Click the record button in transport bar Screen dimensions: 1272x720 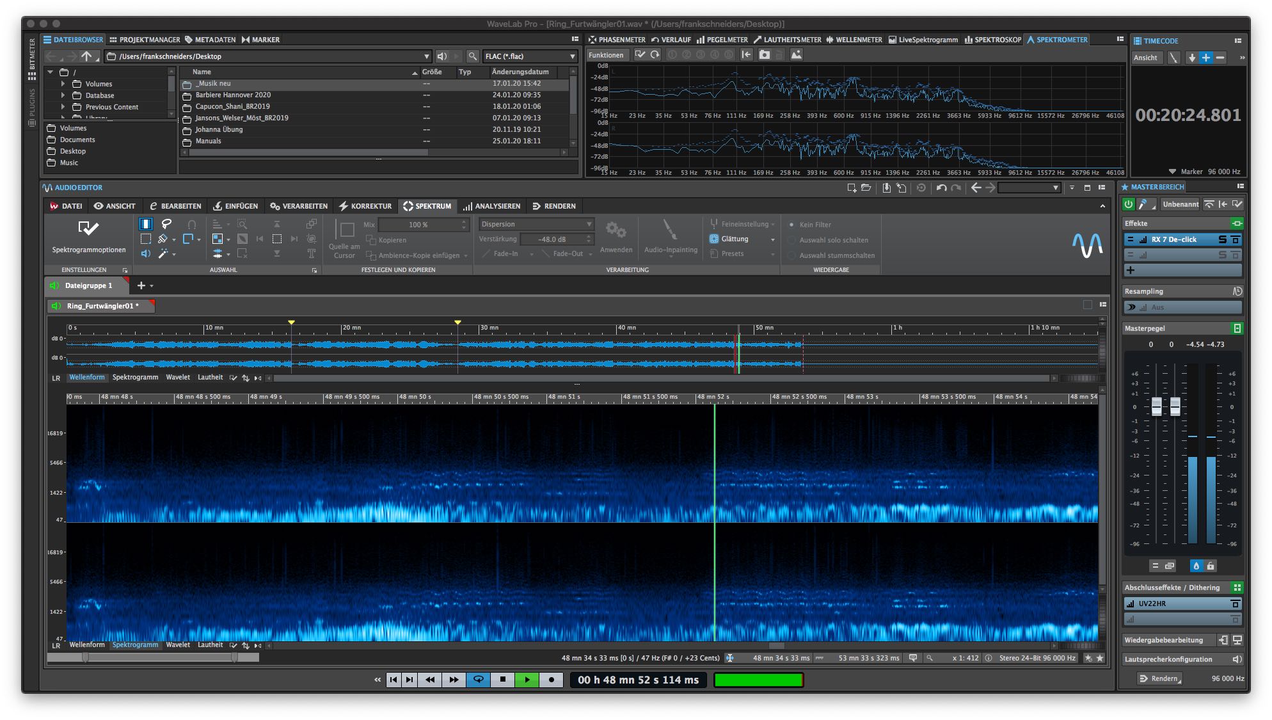pyautogui.click(x=552, y=680)
